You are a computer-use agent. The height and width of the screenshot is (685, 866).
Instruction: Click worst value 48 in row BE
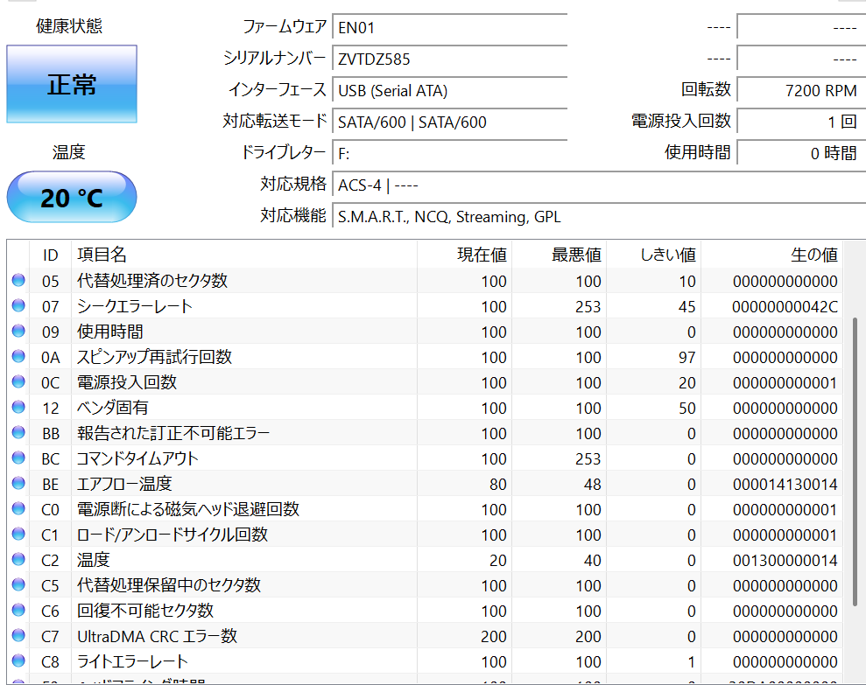[x=592, y=485]
